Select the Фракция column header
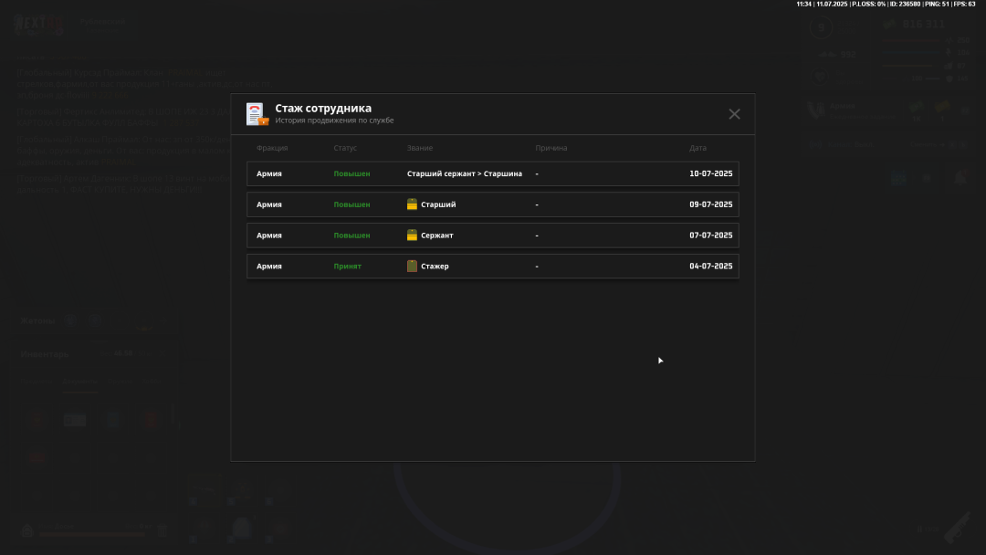Screen dimensions: 986x555 click(272, 148)
